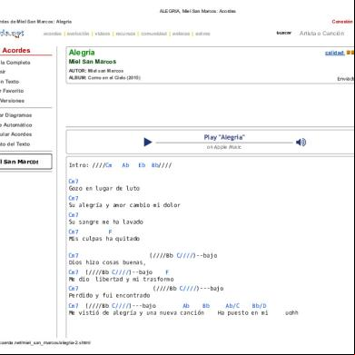This screenshot has height=355, width=355.
Task: Choose "Agregar Favorito" in the sidebar
Action: click(x=12, y=91)
